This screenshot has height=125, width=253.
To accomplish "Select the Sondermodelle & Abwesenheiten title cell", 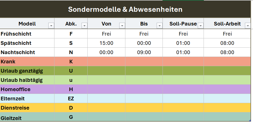I will 125,9.
